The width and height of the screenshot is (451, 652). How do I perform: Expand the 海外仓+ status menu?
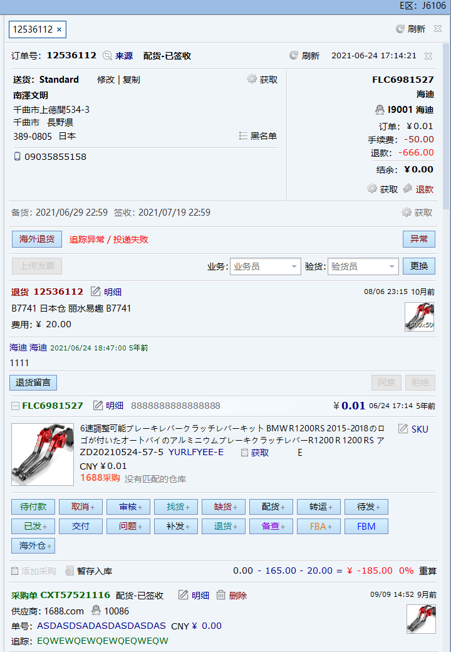tap(33, 545)
